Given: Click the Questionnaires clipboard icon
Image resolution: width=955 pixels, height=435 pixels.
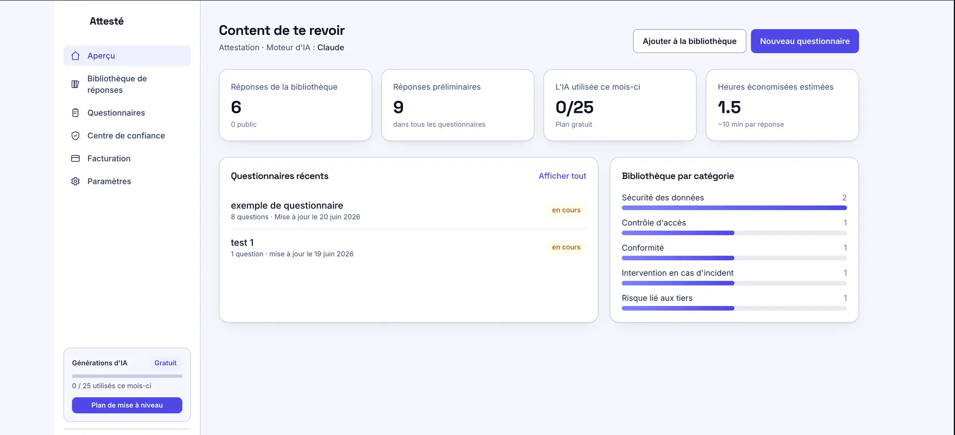Looking at the screenshot, I should tap(76, 113).
